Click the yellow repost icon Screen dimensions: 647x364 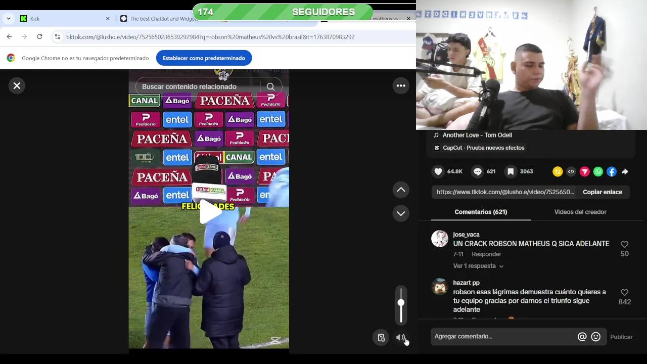(558, 172)
